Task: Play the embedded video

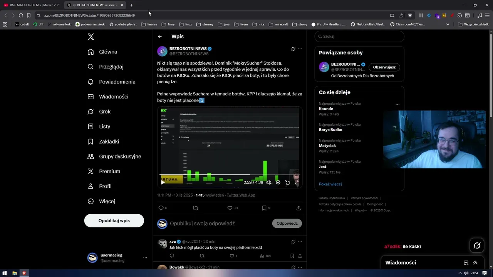Action: click(163, 182)
